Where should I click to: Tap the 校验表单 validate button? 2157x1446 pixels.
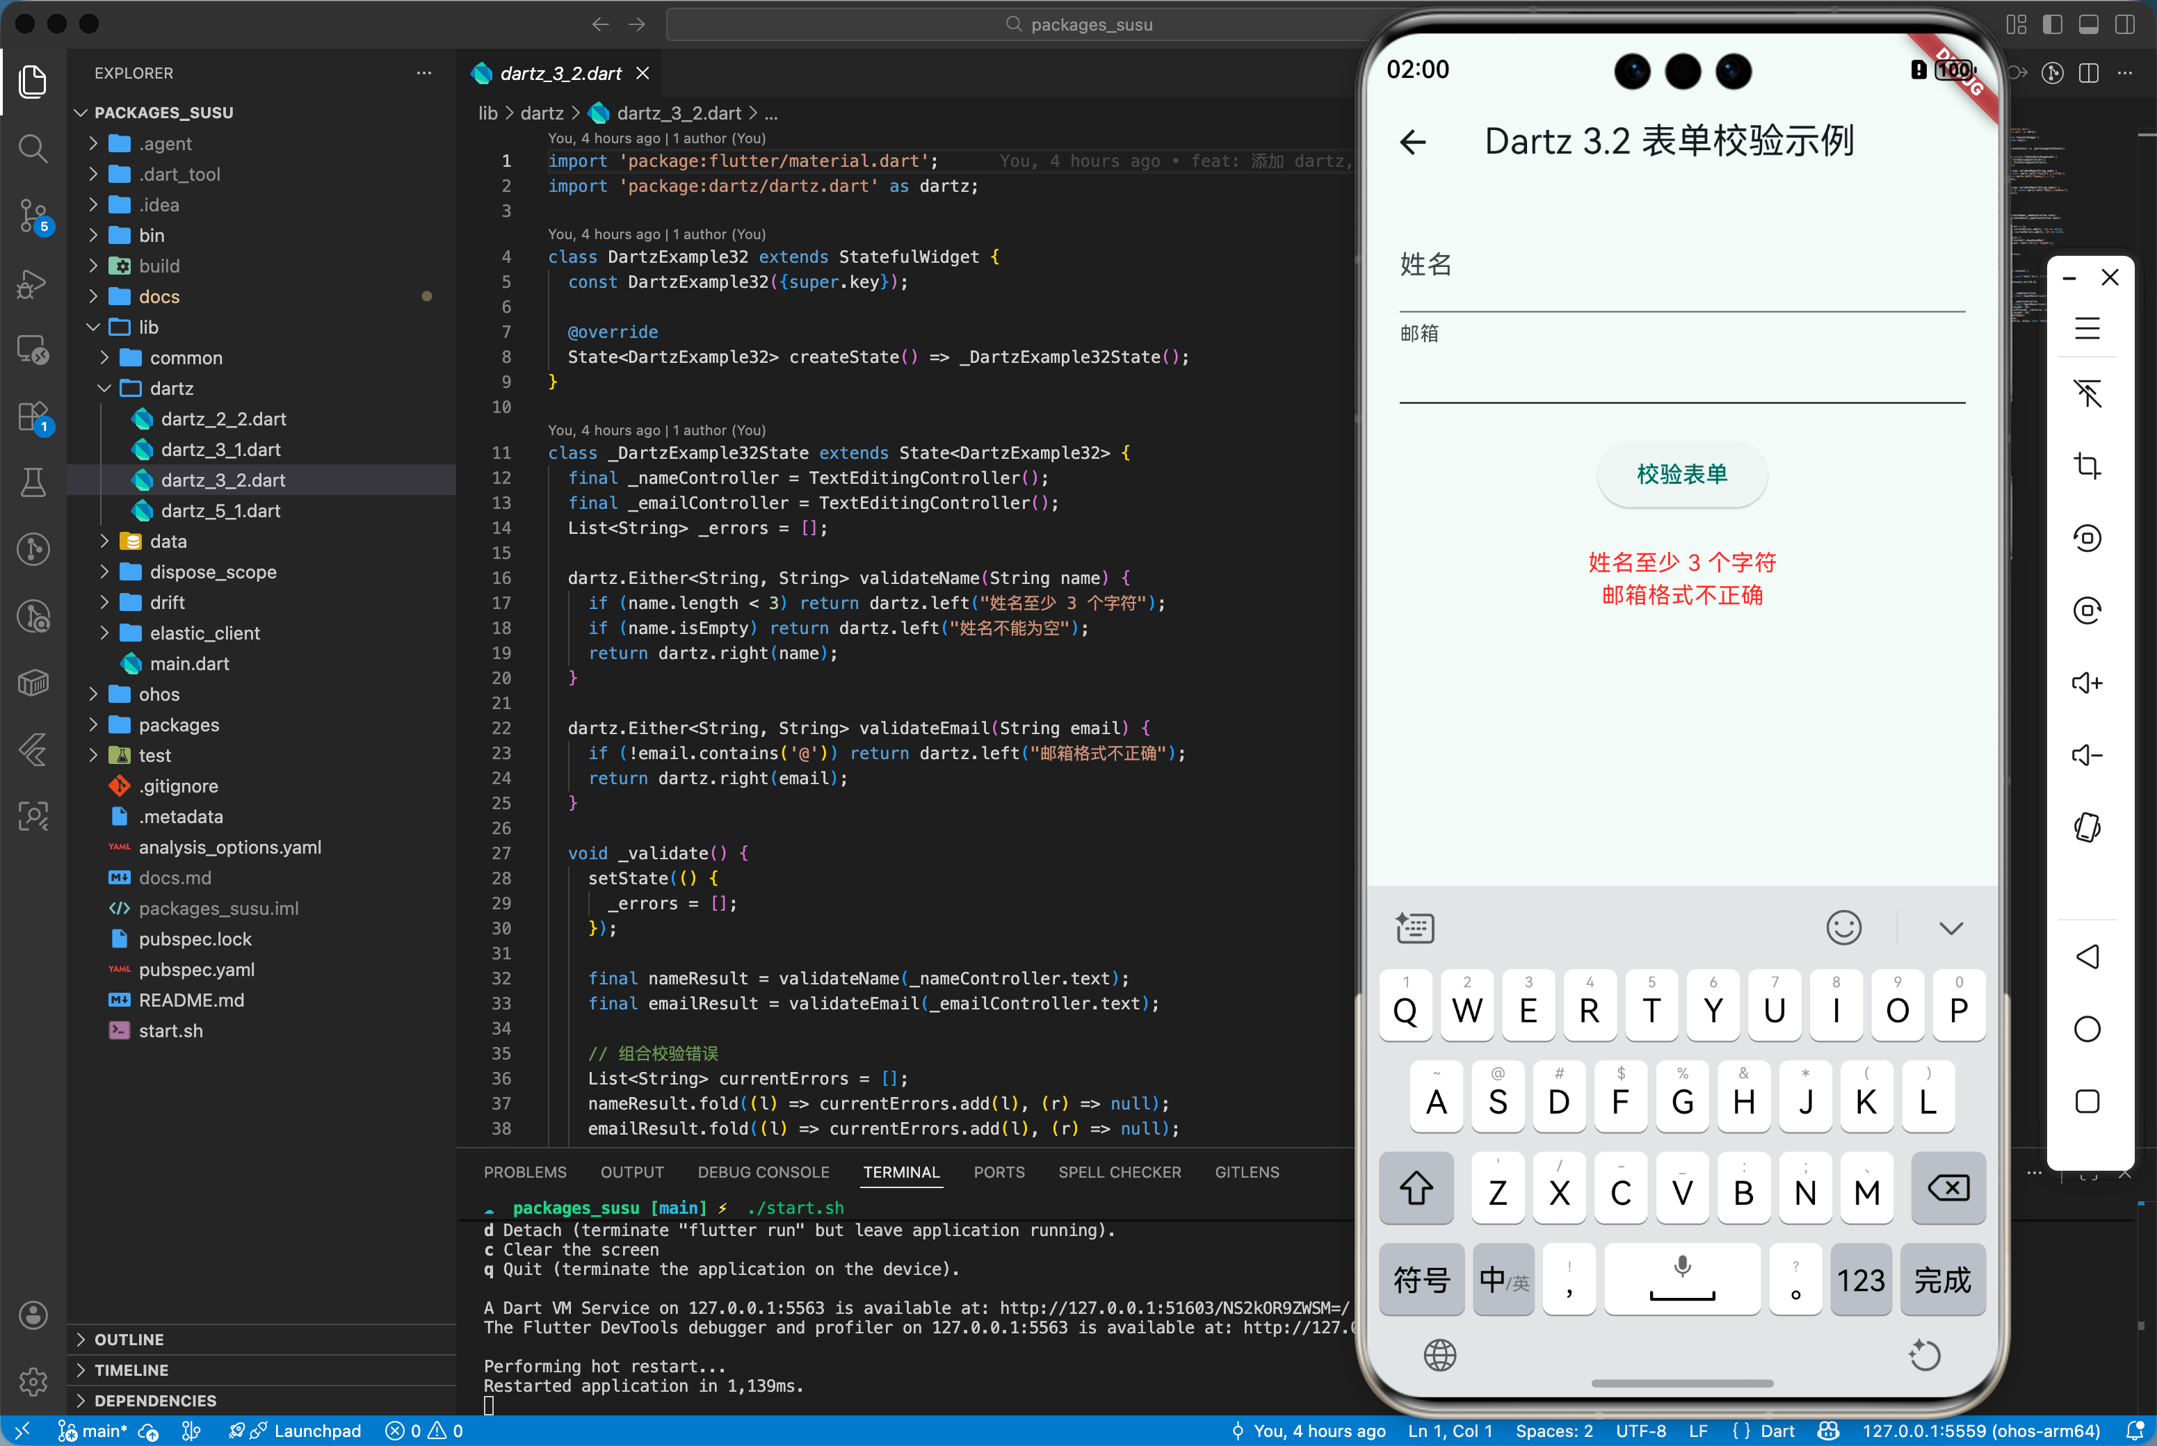tap(1682, 474)
